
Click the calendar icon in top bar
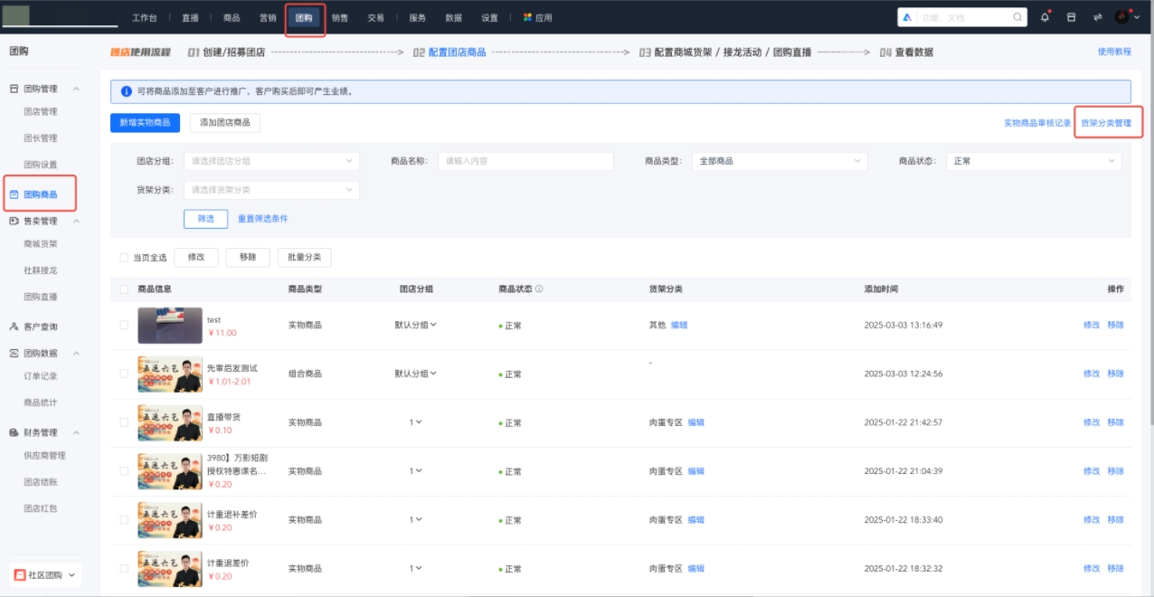click(1070, 17)
